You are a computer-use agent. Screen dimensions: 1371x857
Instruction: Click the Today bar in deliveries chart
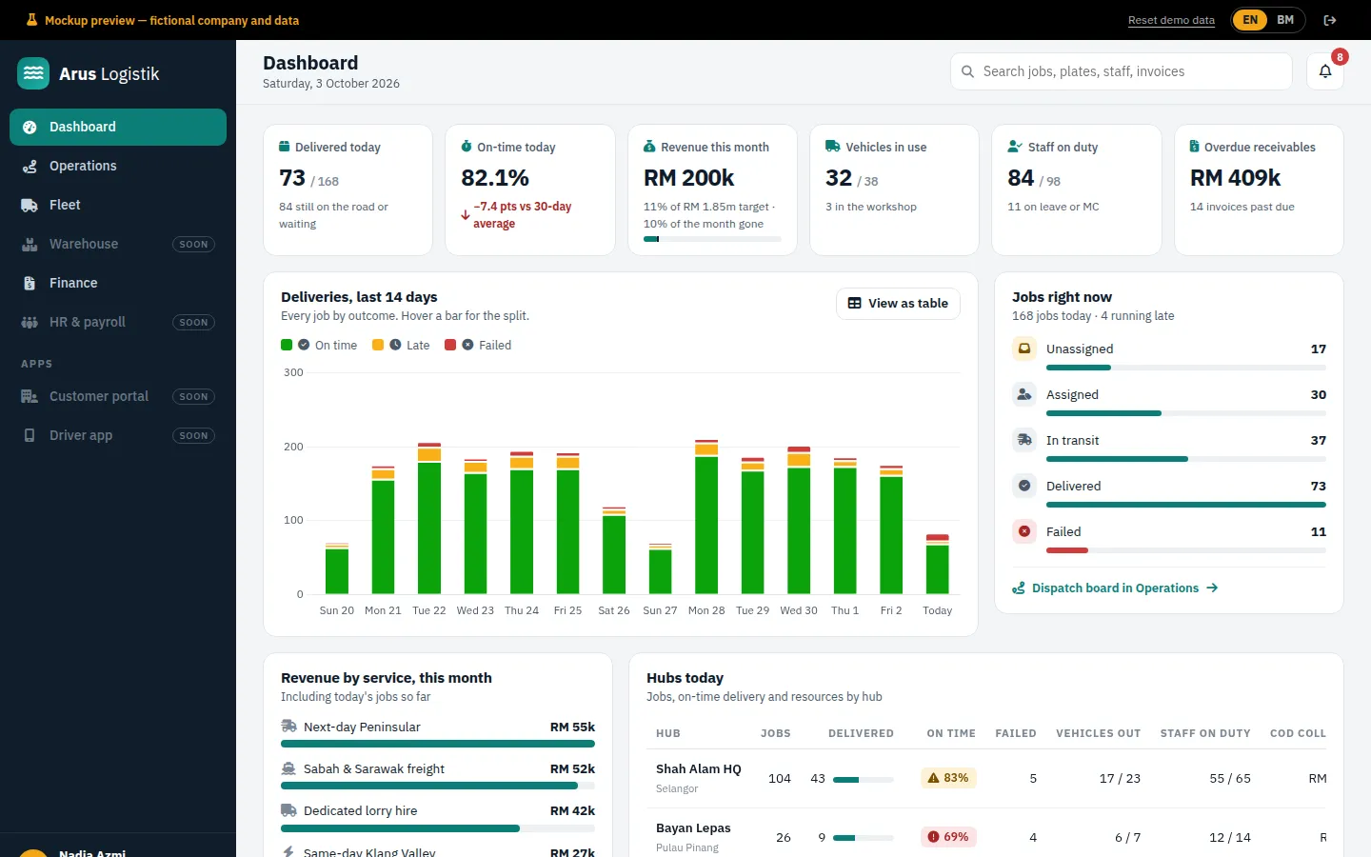938,565
